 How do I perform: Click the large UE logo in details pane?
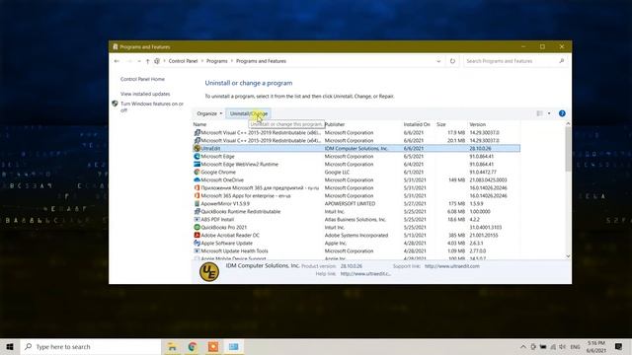209,272
